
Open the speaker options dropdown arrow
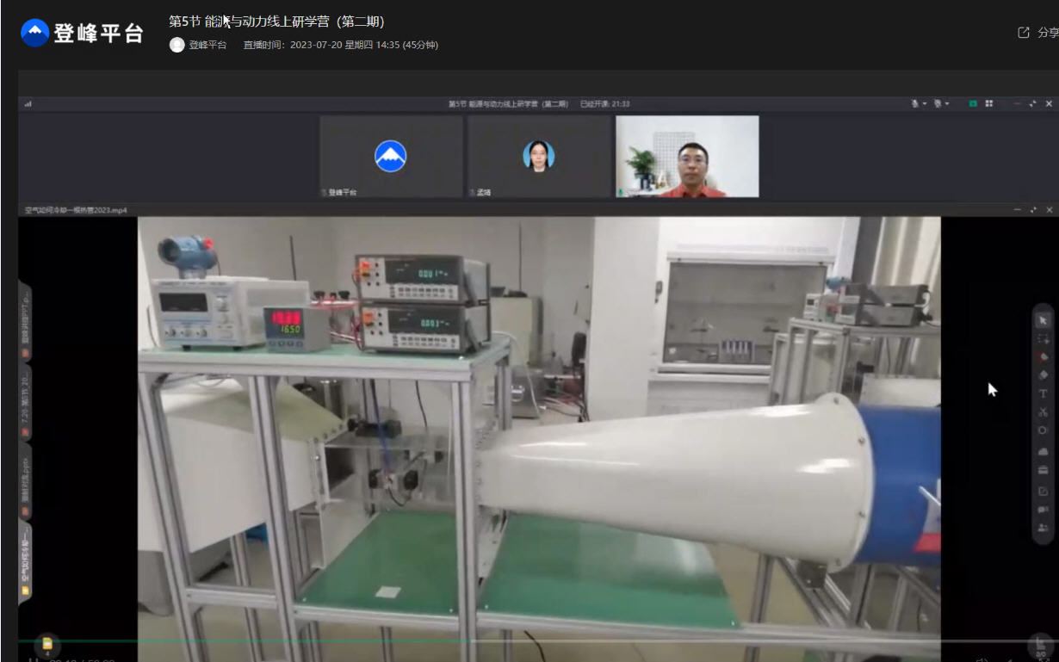coord(947,103)
